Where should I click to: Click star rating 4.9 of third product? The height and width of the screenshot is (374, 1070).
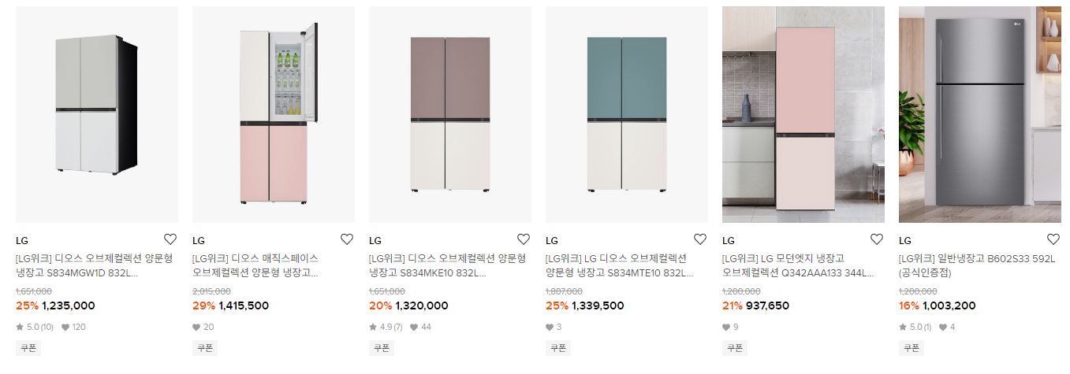(386, 327)
